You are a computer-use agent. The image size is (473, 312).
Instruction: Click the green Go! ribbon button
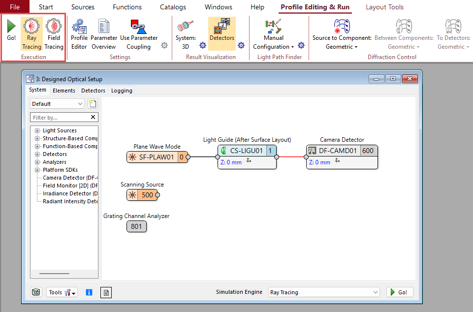(11, 31)
